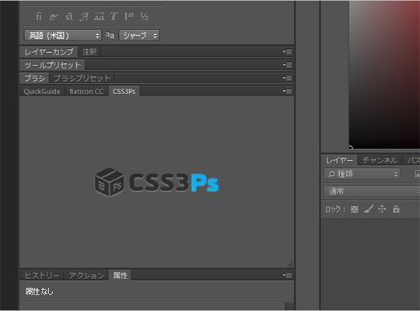
Task: Switch to the アクション tab
Action: pyautogui.click(x=86, y=275)
